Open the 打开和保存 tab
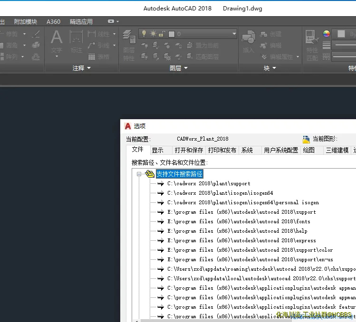This screenshot has width=356, height=322. (189, 150)
